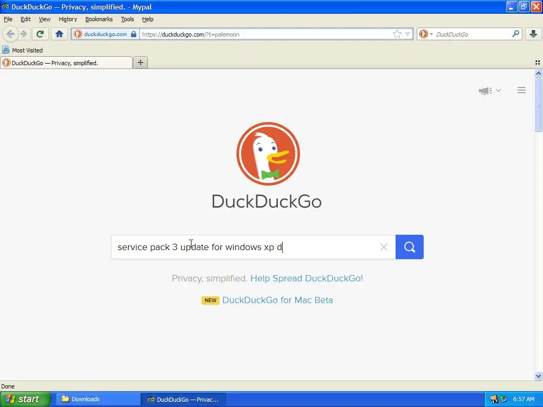Click the yellow NEW badge
Image resolution: width=543 pixels, height=407 pixels.
pyautogui.click(x=210, y=300)
